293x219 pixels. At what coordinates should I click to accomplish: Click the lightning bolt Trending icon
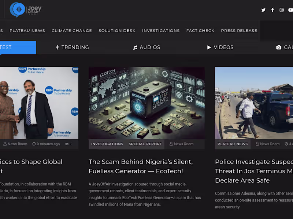(58, 47)
